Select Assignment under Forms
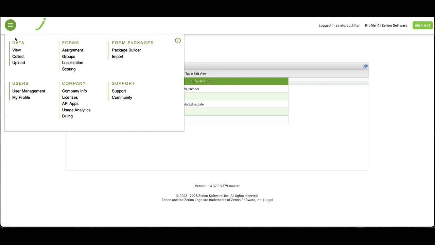Viewport: 435px width, 245px height. pos(72,50)
